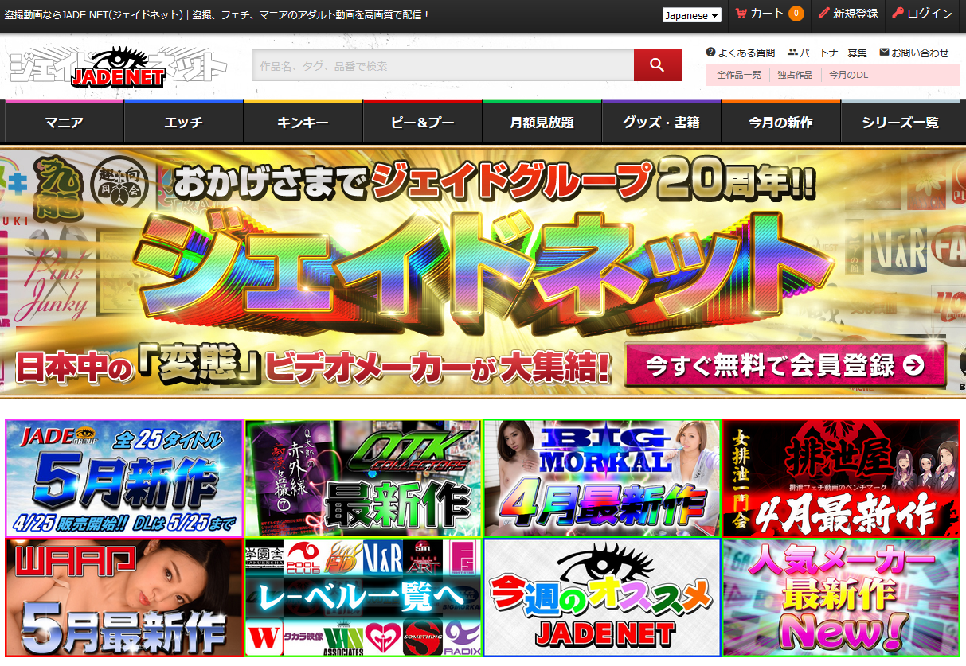Viewport: 966px width, 666px height.
Task: Open the BIG MORKAL 4月最新作 banner
Action: (x=602, y=478)
